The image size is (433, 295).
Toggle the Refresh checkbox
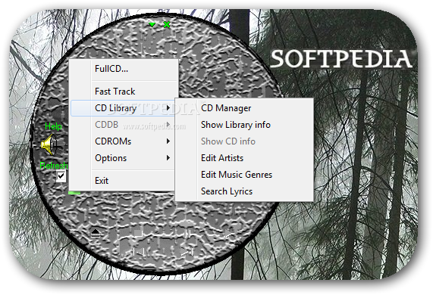click(61, 176)
